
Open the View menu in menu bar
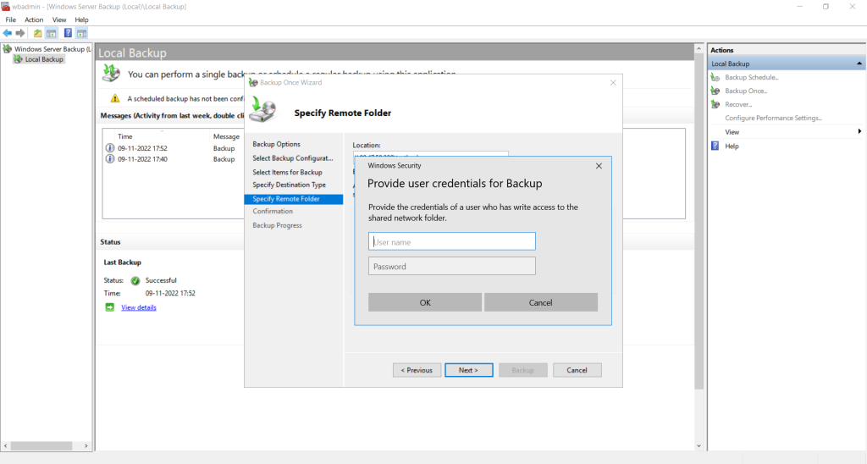click(x=59, y=19)
